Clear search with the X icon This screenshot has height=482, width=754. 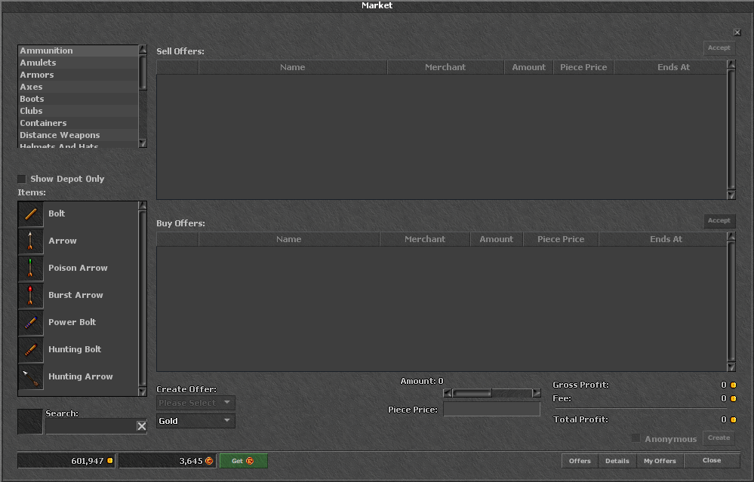[x=141, y=426]
